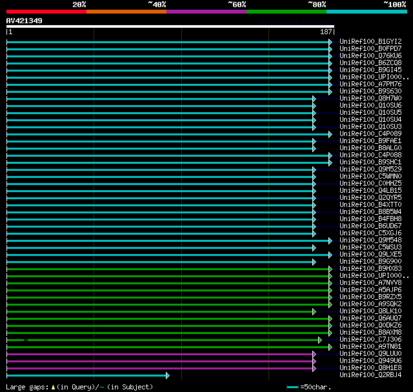The width and height of the screenshot is (413, 392).
Task: Click the UniRef100_Q949U6 label
Action: pyautogui.click(x=370, y=361)
